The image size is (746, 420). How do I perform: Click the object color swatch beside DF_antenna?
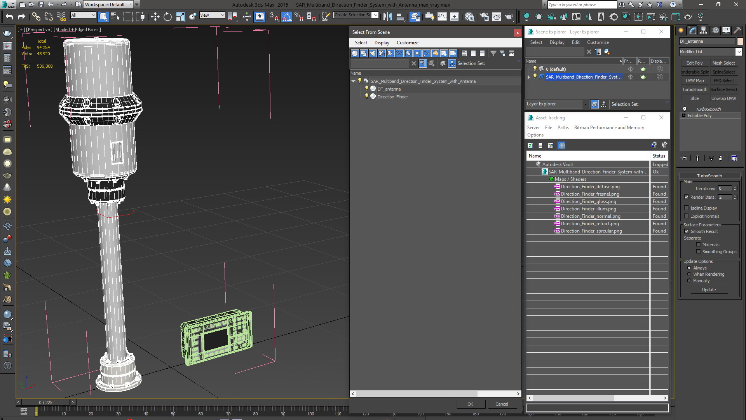coord(740,41)
